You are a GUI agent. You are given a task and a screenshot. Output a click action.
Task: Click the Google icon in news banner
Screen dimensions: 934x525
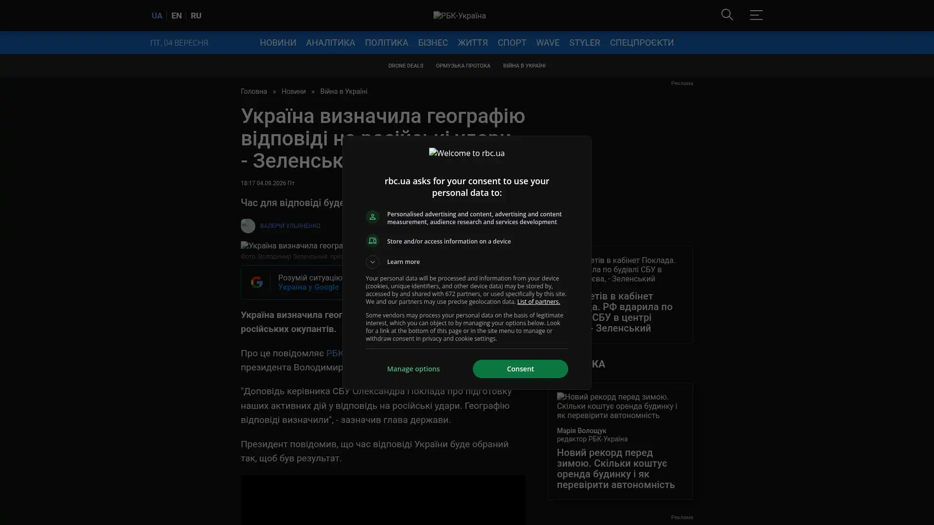click(x=257, y=282)
